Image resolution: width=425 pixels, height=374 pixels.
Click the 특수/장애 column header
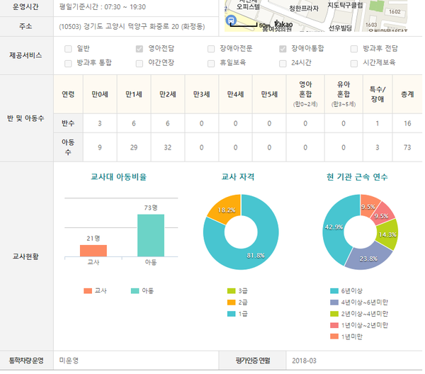(x=378, y=94)
